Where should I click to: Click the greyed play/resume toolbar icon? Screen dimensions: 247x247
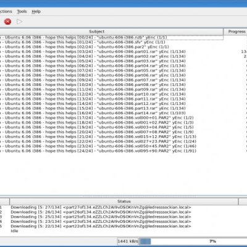(19, 22)
